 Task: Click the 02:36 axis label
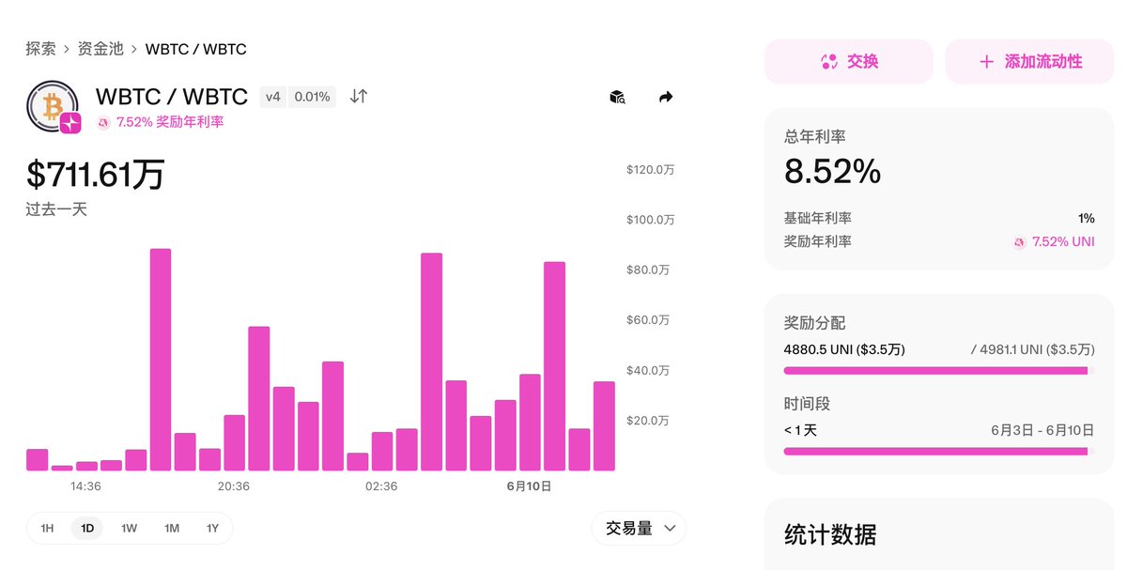tap(381, 486)
